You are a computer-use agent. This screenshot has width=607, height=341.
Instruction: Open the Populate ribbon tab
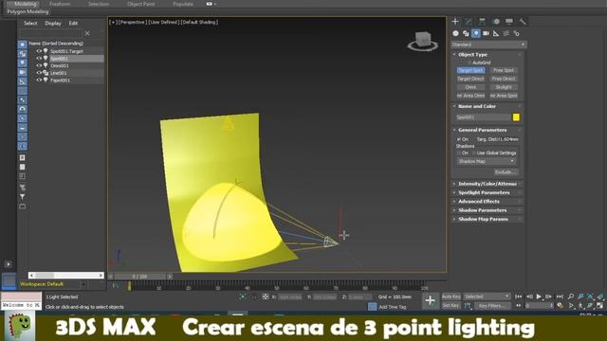[183, 4]
